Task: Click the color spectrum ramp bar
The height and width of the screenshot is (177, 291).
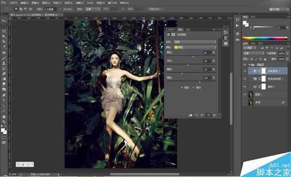Action: [x=265, y=38]
